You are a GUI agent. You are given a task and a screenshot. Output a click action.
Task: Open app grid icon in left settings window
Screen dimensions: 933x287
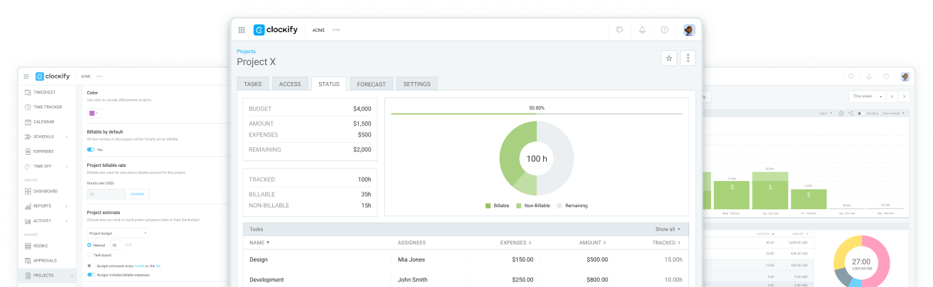[26, 76]
